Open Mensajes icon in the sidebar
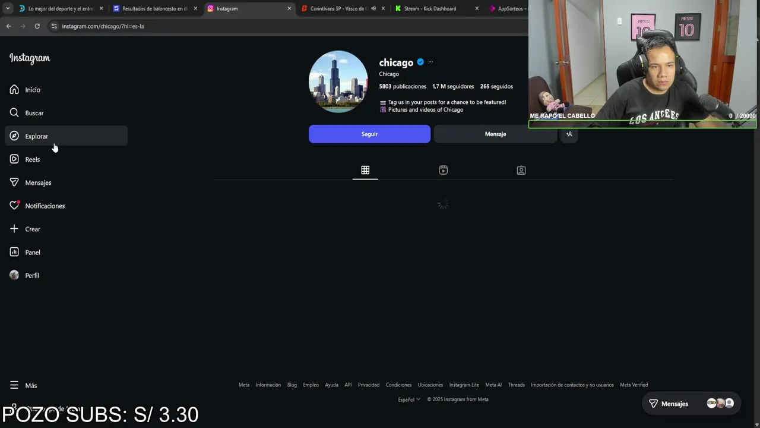 14,182
